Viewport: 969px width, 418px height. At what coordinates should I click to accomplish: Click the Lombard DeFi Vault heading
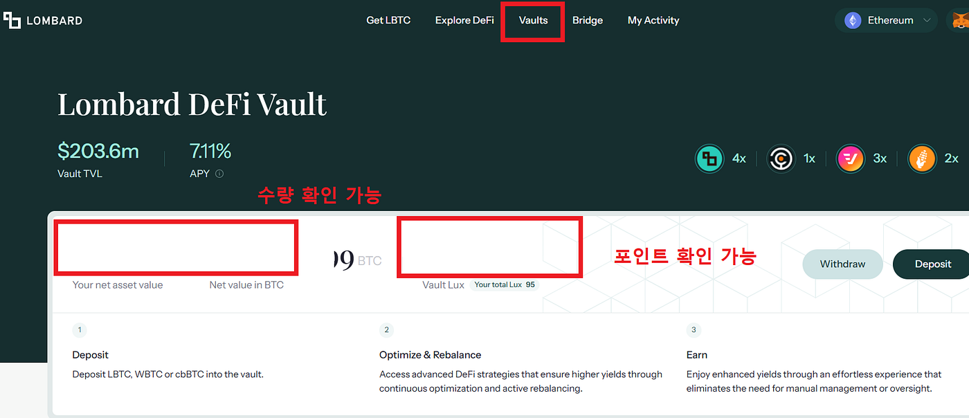click(192, 104)
